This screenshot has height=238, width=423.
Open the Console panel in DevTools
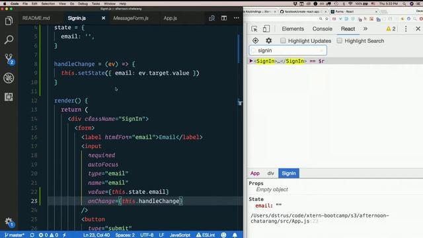(322, 28)
